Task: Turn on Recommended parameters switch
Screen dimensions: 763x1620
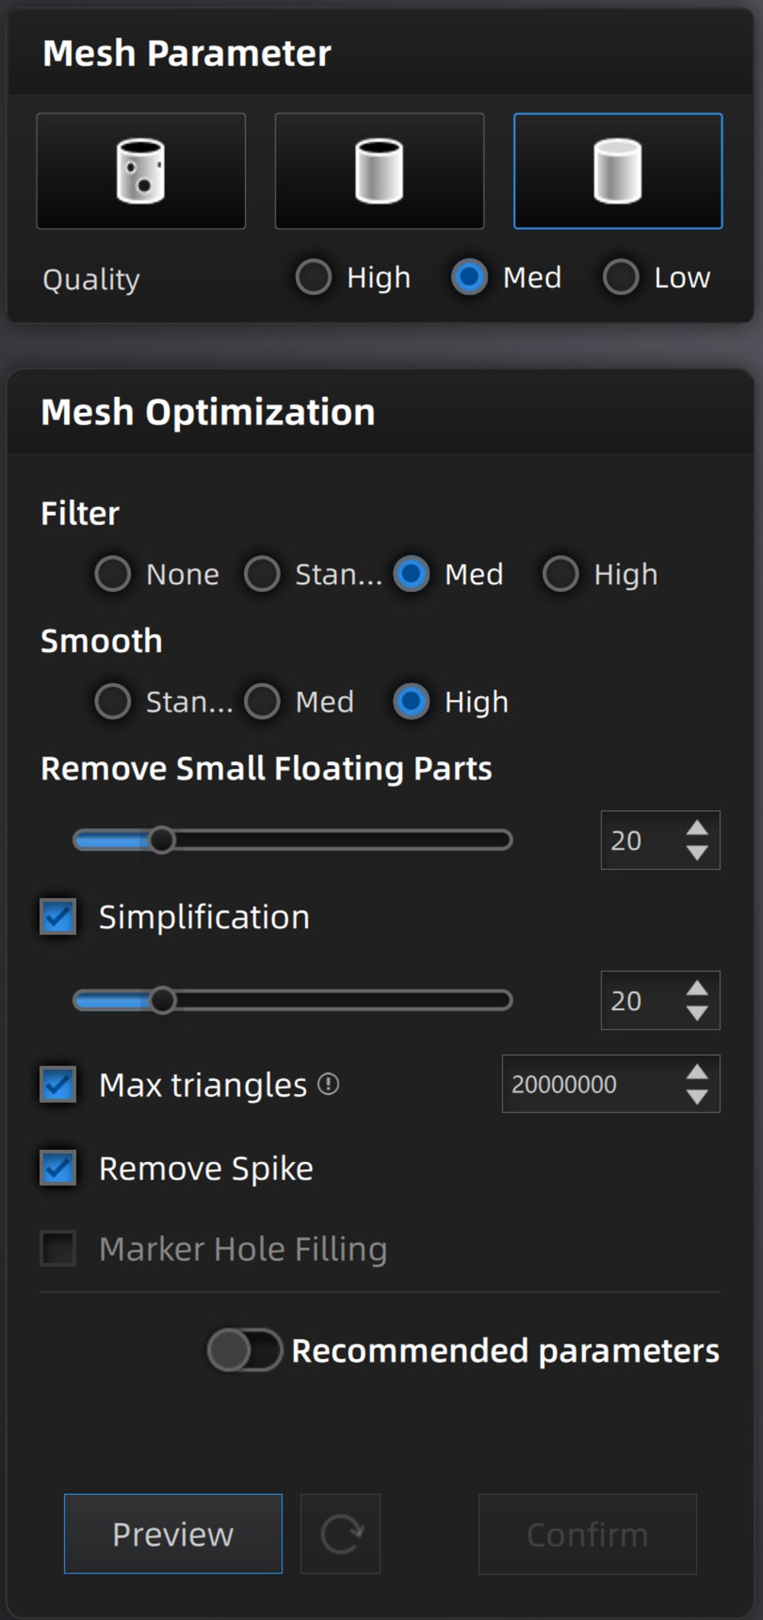Action: click(x=245, y=1350)
